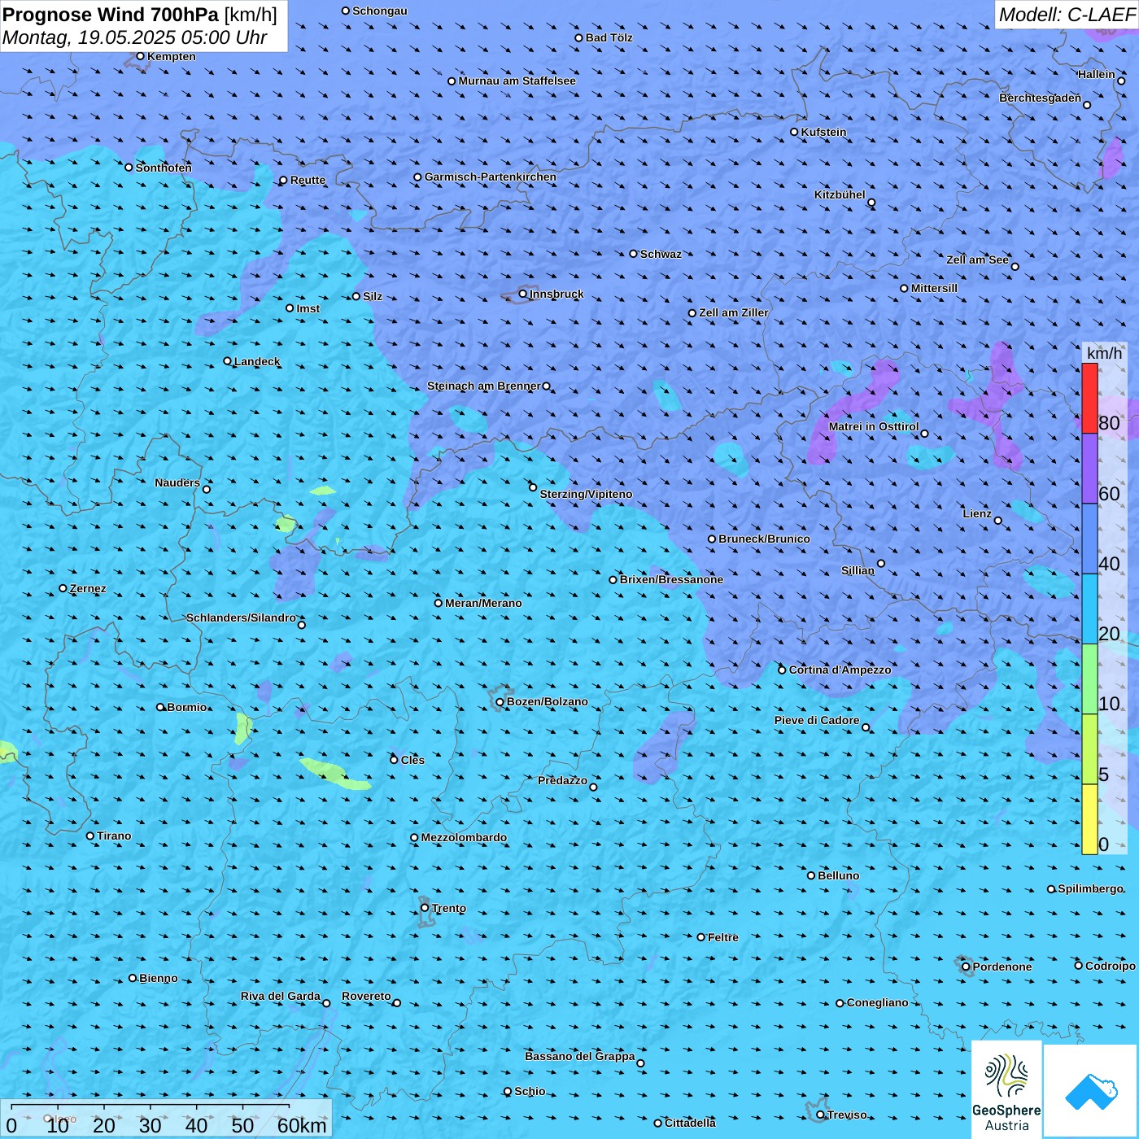Click the 'Bad Tölz' label
This screenshot has width=1139, height=1139.
point(609,37)
